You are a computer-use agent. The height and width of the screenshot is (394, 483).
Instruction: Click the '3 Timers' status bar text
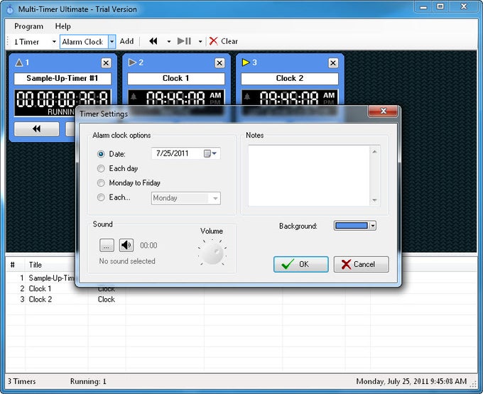(x=21, y=381)
